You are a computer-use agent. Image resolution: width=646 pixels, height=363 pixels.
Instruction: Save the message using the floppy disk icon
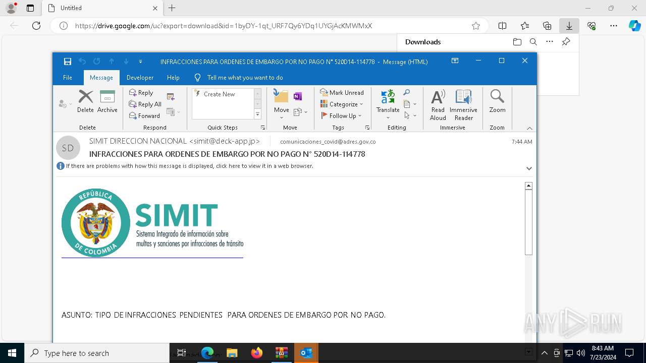click(67, 62)
